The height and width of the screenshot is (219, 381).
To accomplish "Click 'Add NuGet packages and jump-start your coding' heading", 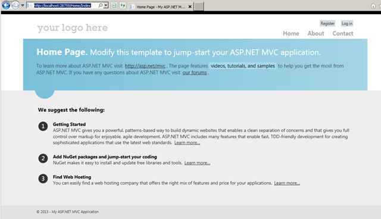I will tap(105, 157).
